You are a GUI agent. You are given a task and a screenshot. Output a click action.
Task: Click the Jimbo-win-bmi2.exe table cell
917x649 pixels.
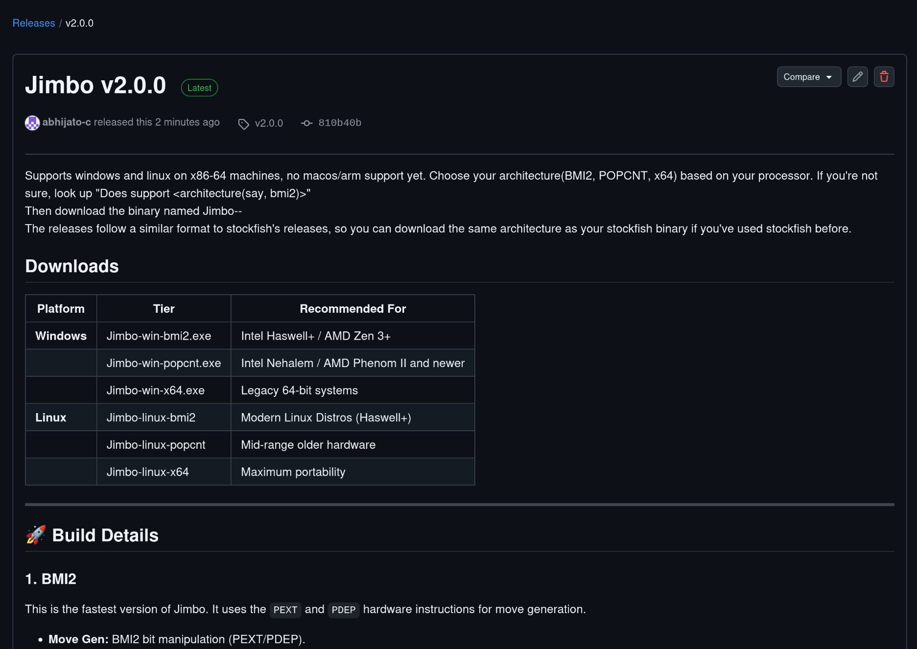coord(159,336)
